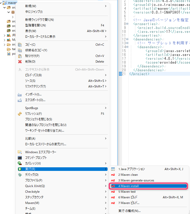Open the SpotBugs submenu
The width and height of the screenshot is (190, 214).
coord(63,108)
